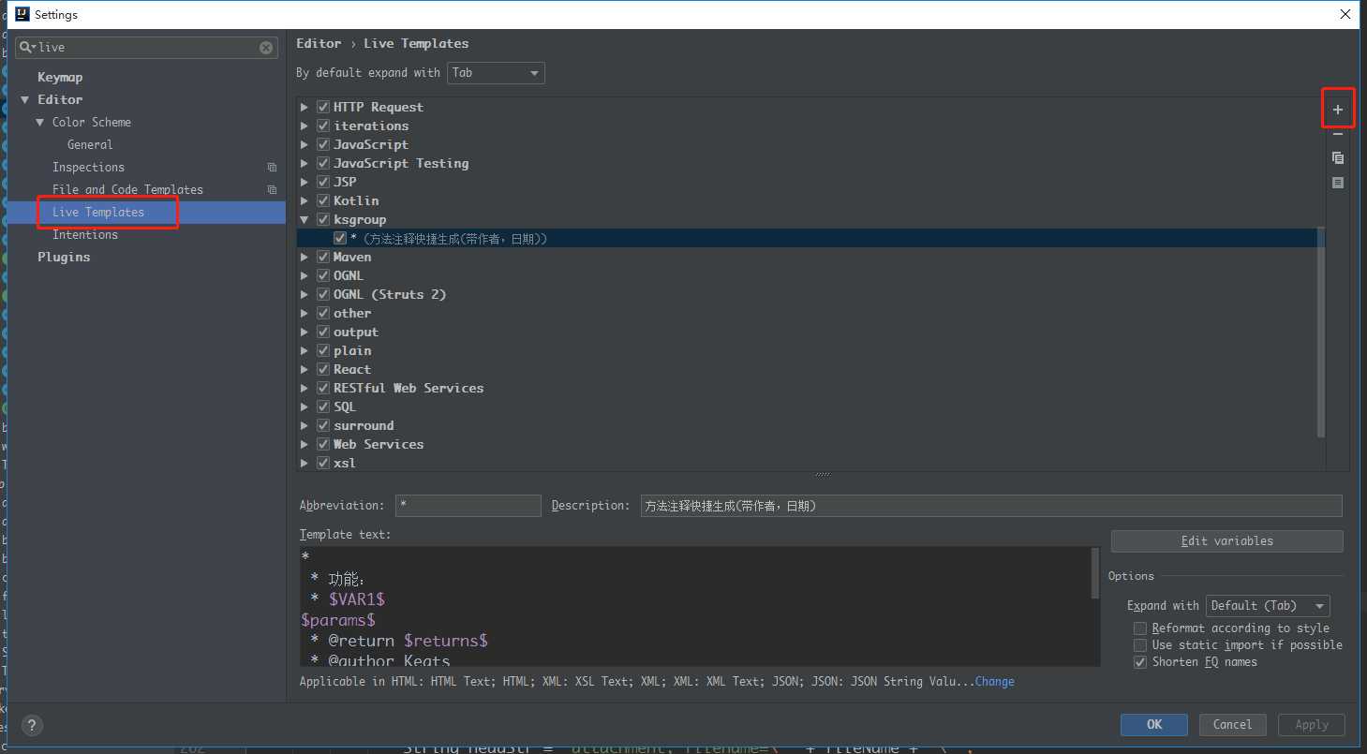Expand the JSP template group

click(x=305, y=183)
